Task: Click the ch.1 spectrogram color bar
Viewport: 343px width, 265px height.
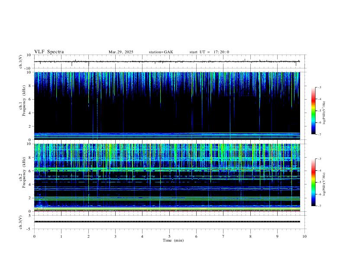Action: [314, 111]
